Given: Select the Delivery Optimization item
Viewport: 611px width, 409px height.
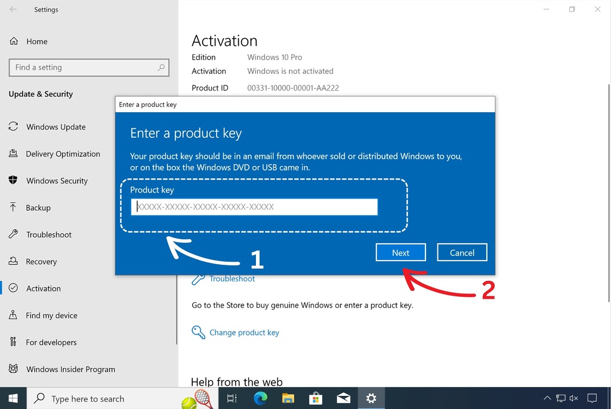Looking at the screenshot, I should click(63, 154).
